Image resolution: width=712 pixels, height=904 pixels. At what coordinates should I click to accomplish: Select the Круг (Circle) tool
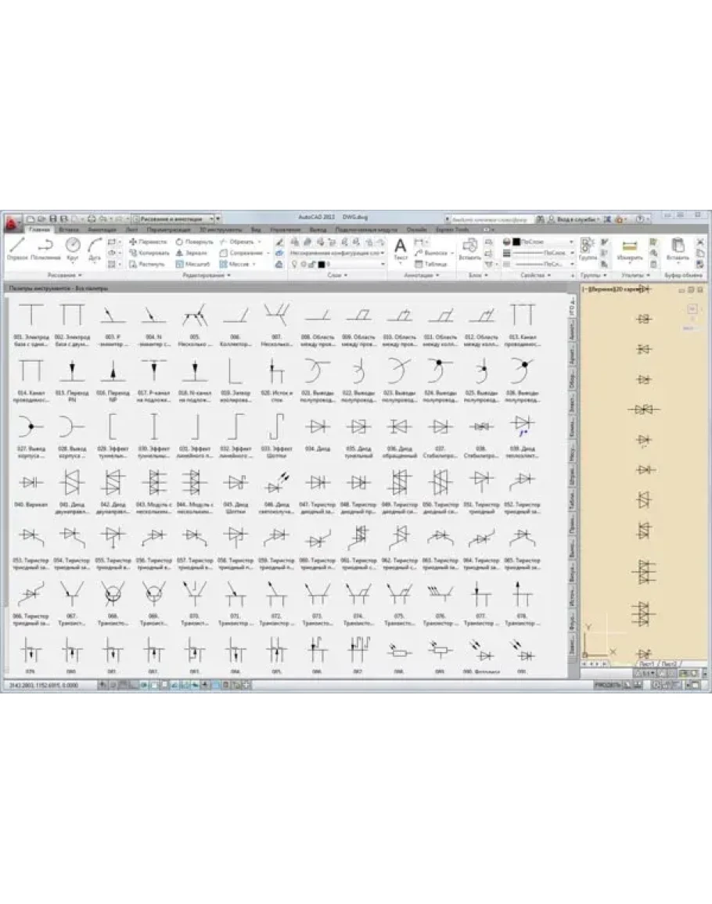click(x=73, y=247)
